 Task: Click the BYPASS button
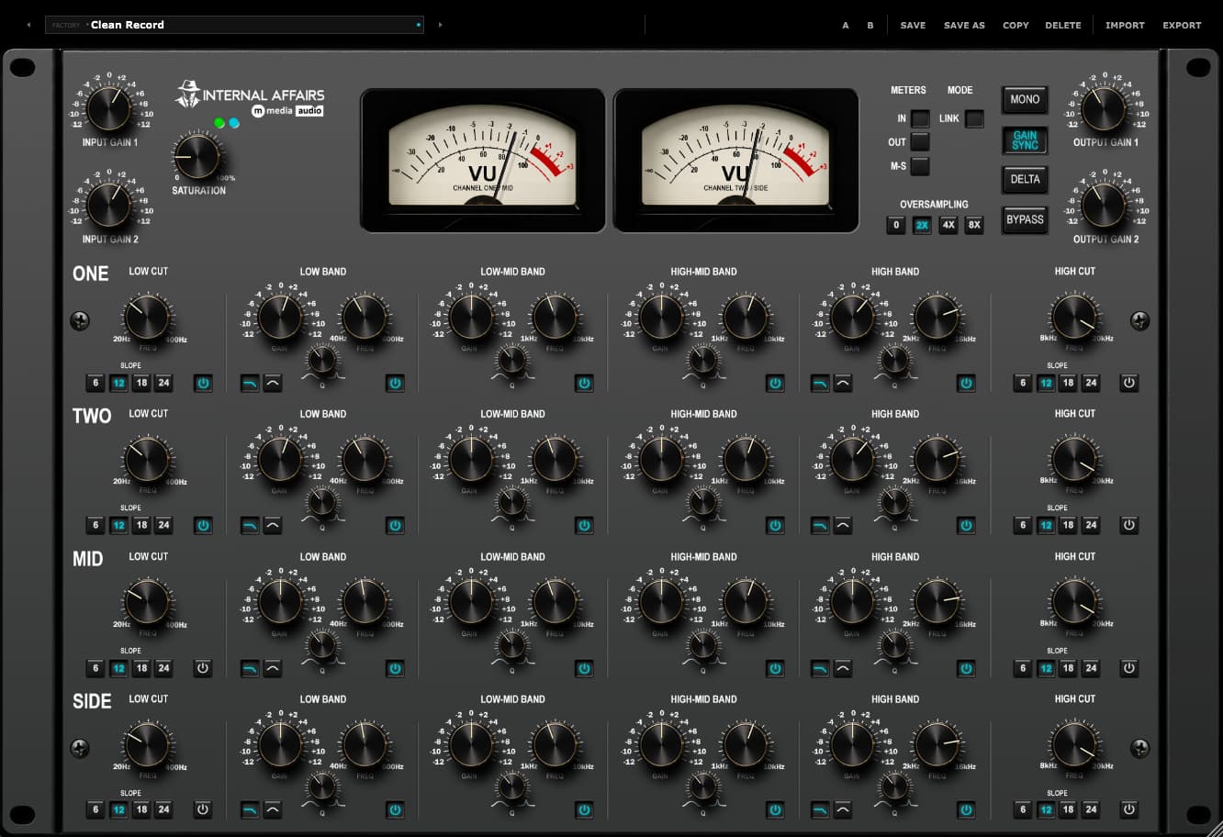pyautogui.click(x=1025, y=220)
